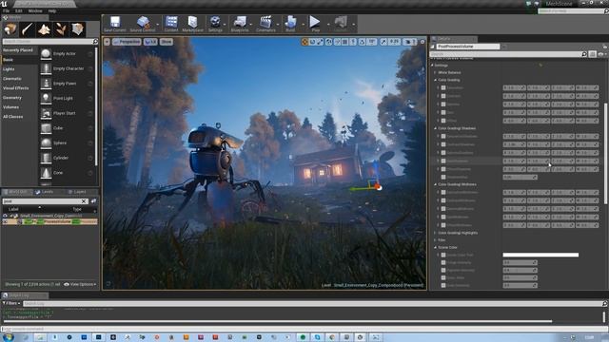Enable the Fringe Intensity checkbox
The height and width of the screenshot is (342, 609).
point(443,262)
